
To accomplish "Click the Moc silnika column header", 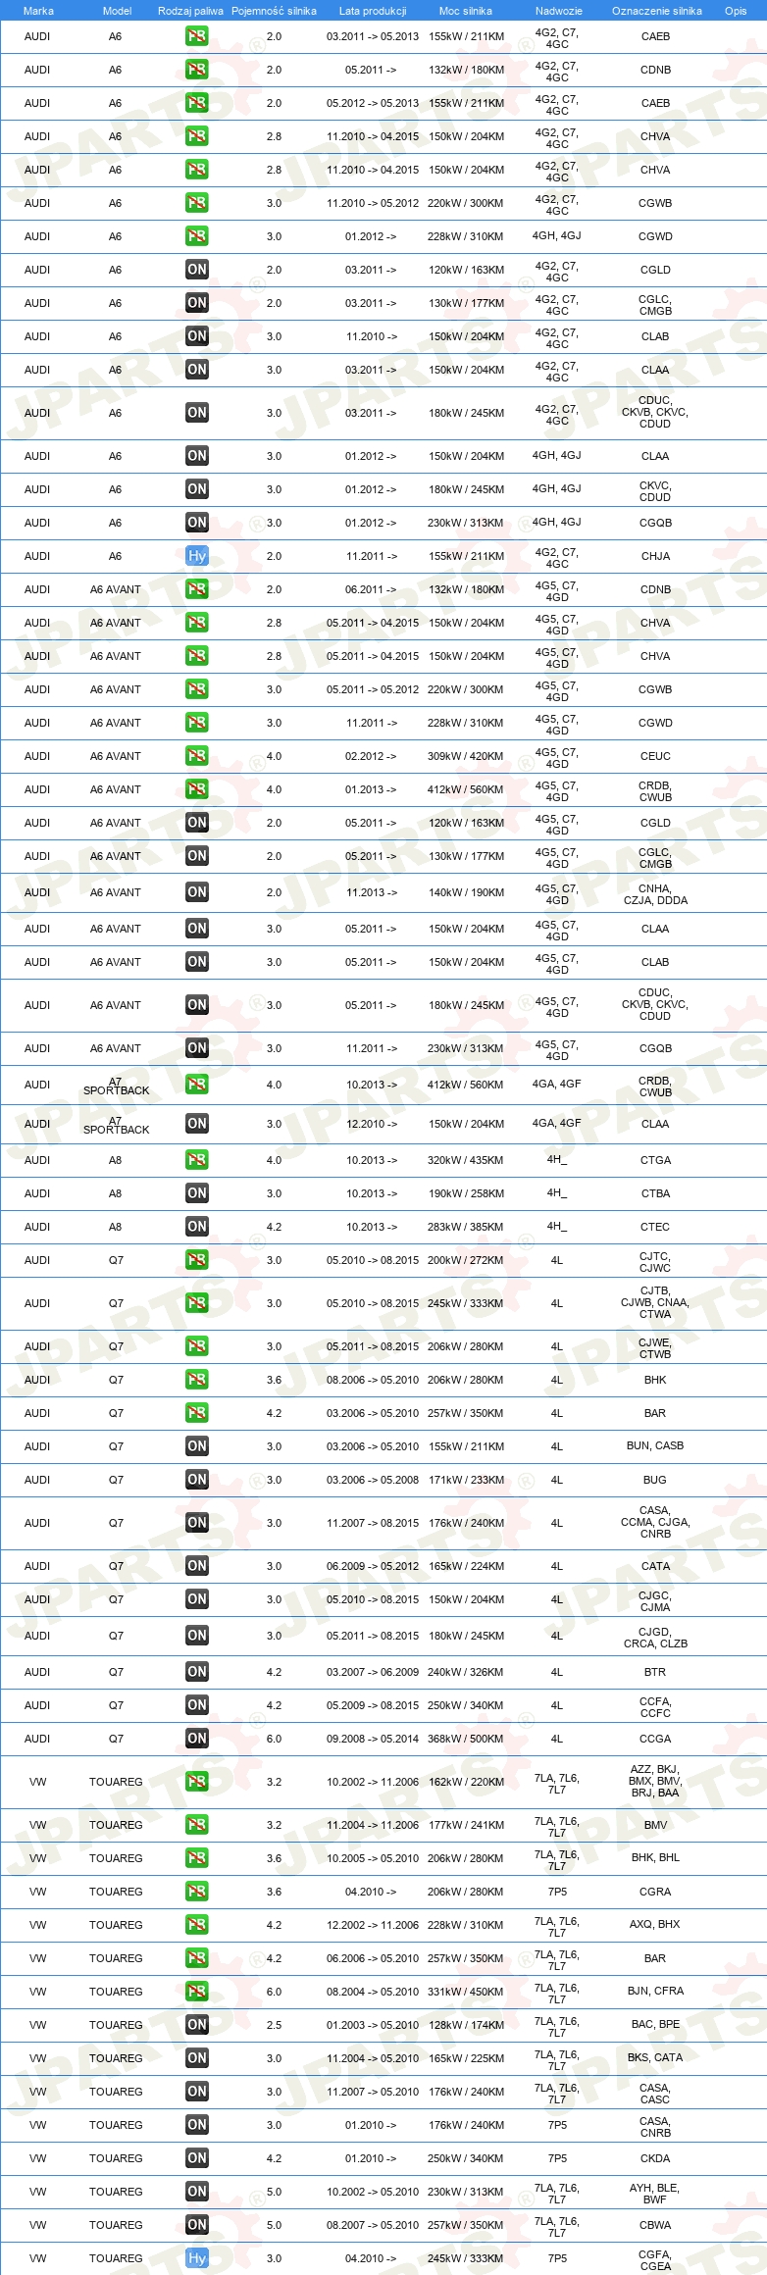I will (x=466, y=11).
